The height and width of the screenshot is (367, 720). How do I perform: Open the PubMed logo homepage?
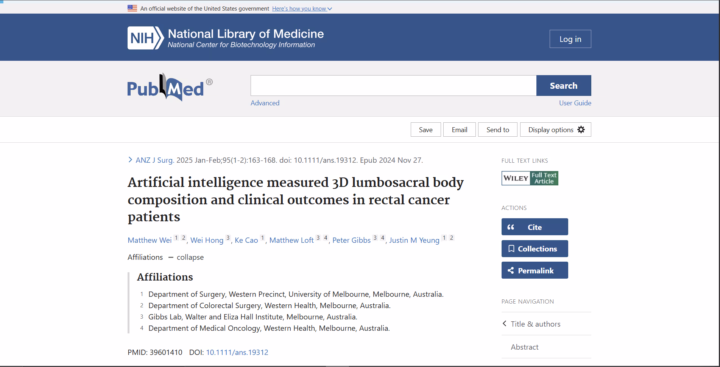click(170, 87)
